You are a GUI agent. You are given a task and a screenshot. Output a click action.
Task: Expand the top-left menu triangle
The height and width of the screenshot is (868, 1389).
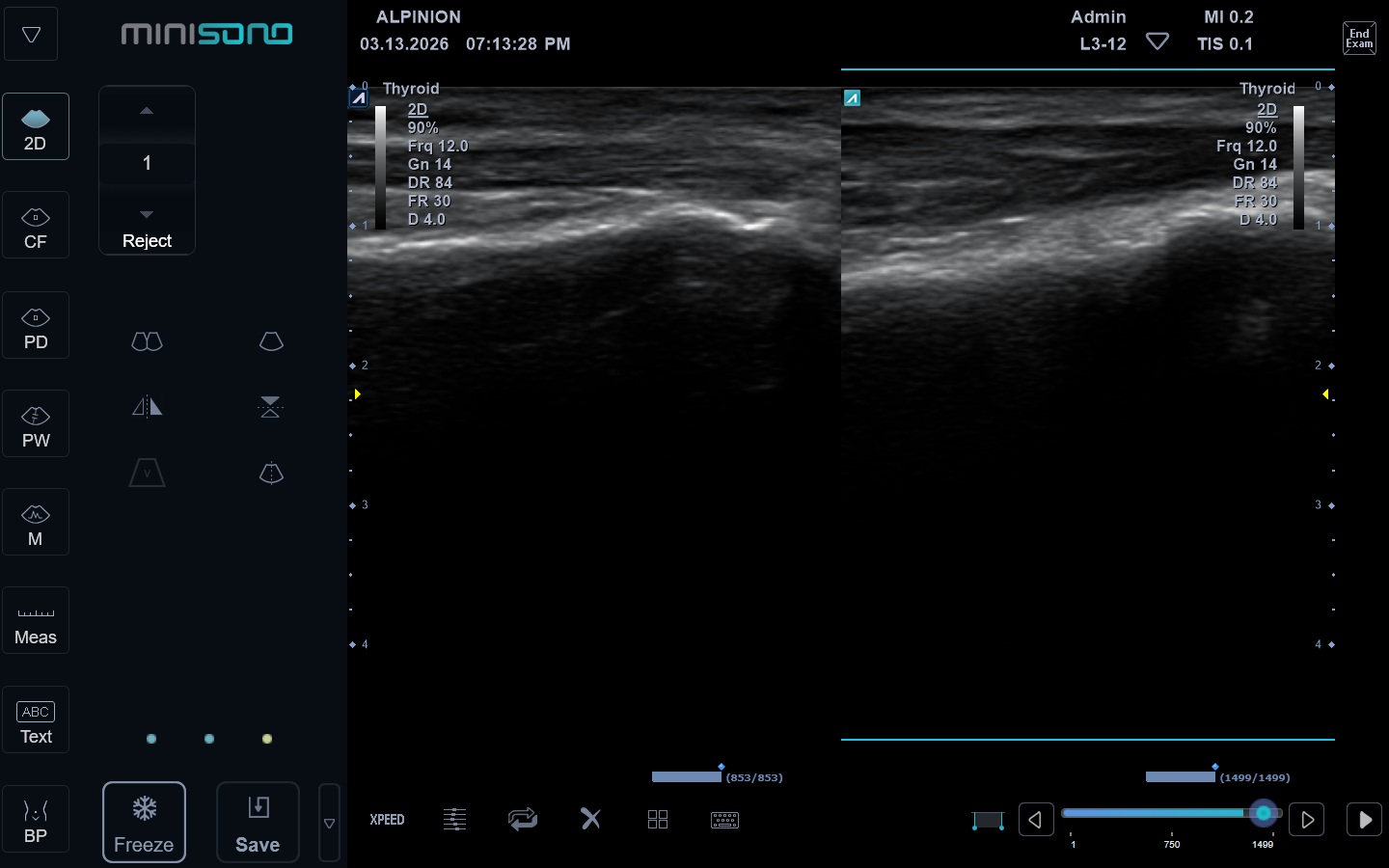pyautogui.click(x=31, y=35)
